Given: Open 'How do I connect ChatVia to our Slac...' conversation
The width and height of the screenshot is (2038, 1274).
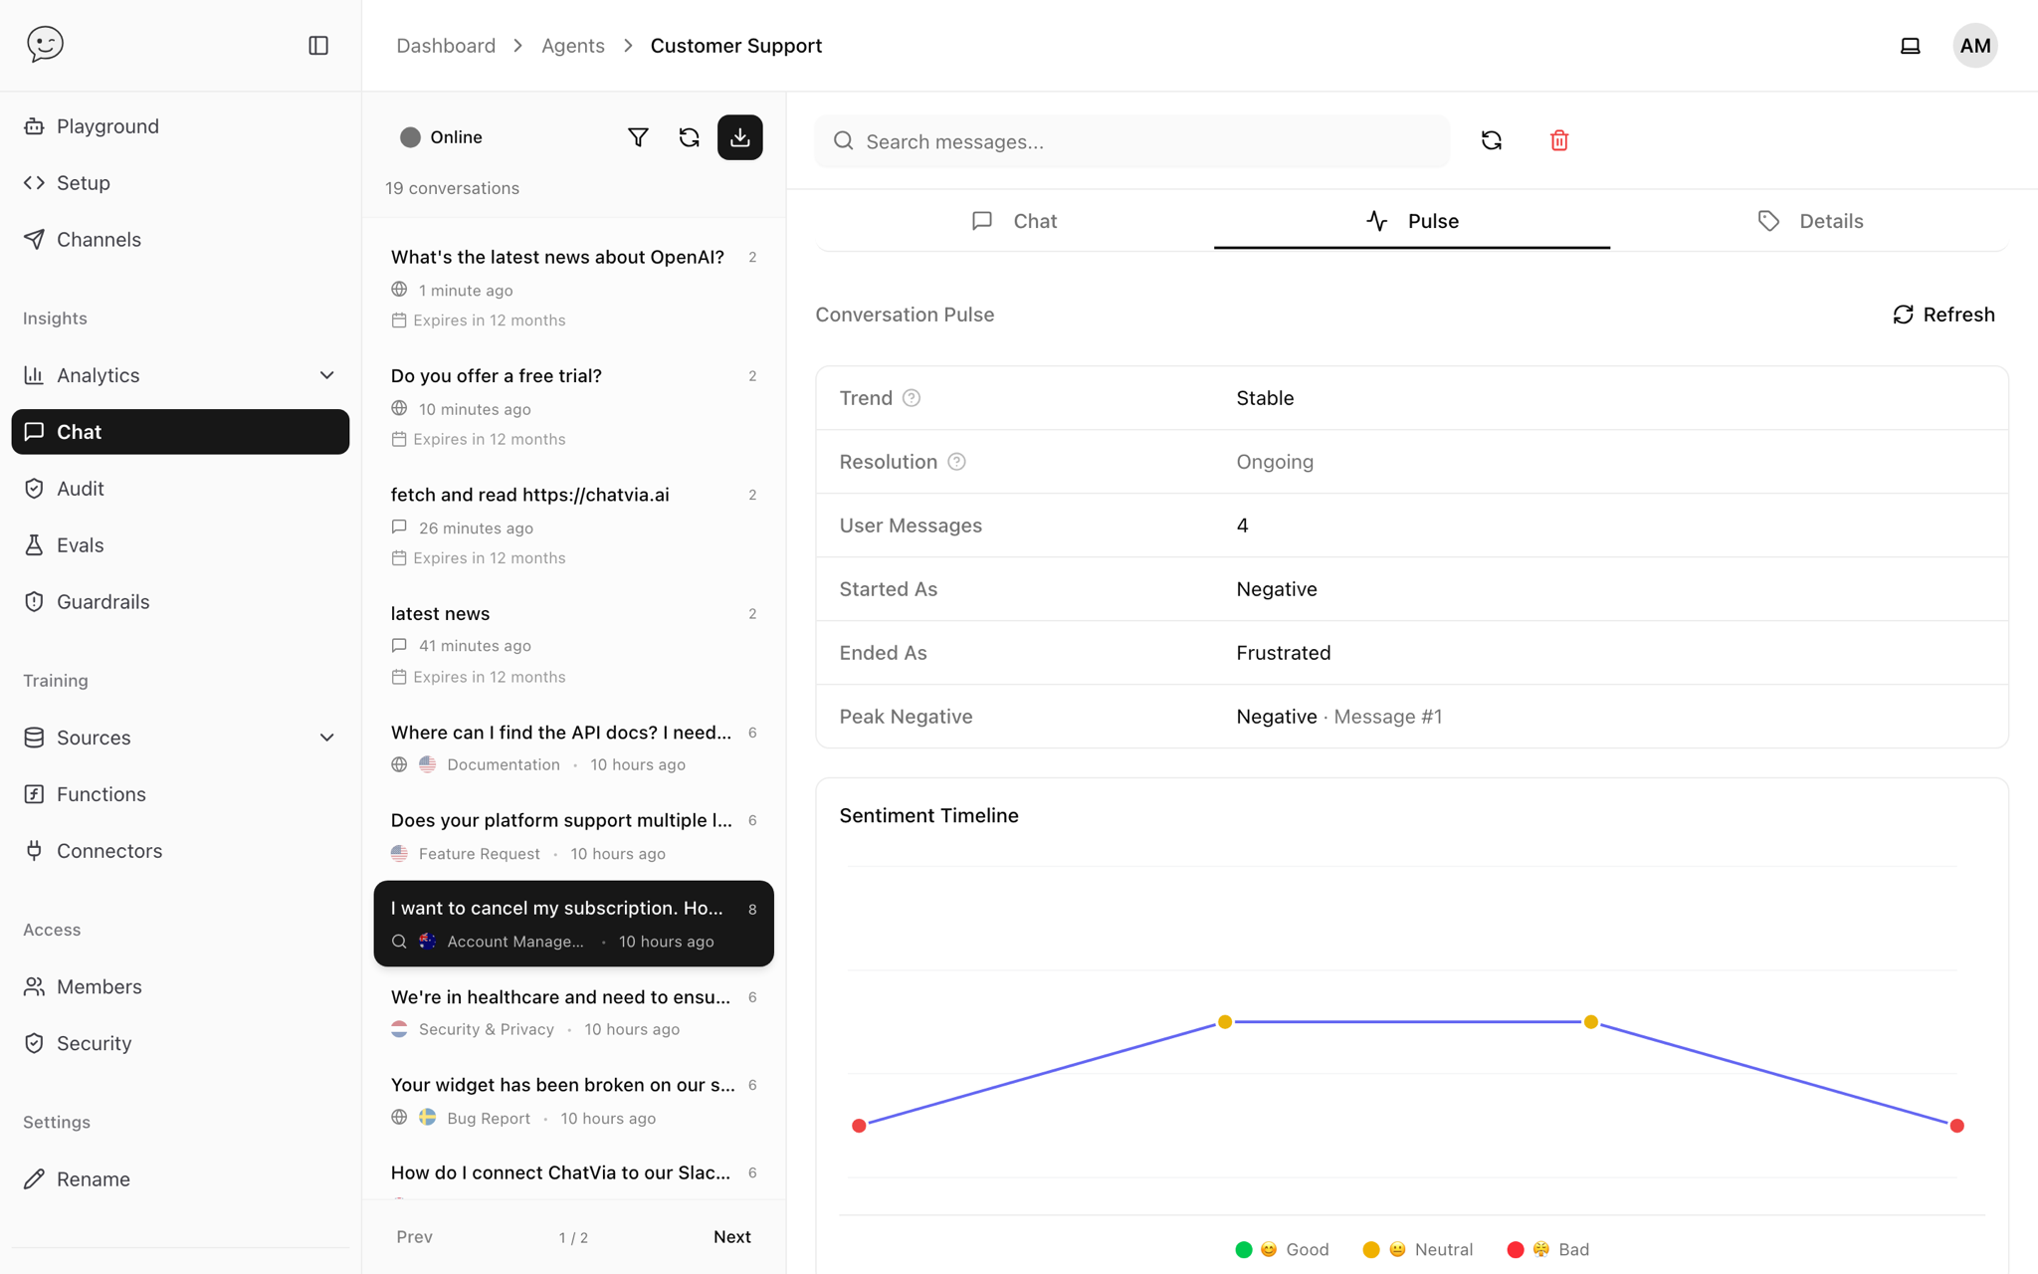Looking at the screenshot, I should tap(574, 1174).
